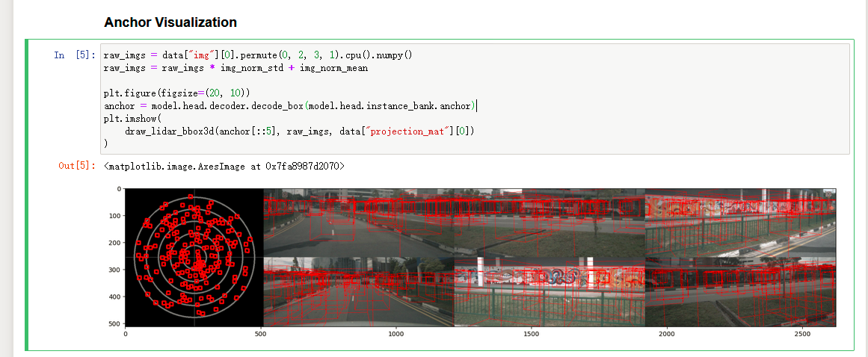Image resolution: width=868 pixels, height=357 pixels.
Task: Click the bird's-eye anchor plot with circles
Action: click(x=194, y=257)
